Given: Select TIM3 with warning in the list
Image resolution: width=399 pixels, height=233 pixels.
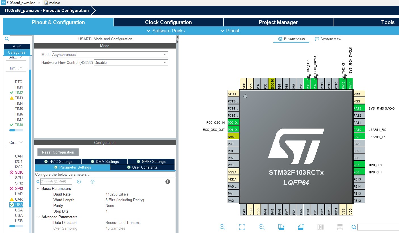Looking at the screenshot, I should (19, 98).
